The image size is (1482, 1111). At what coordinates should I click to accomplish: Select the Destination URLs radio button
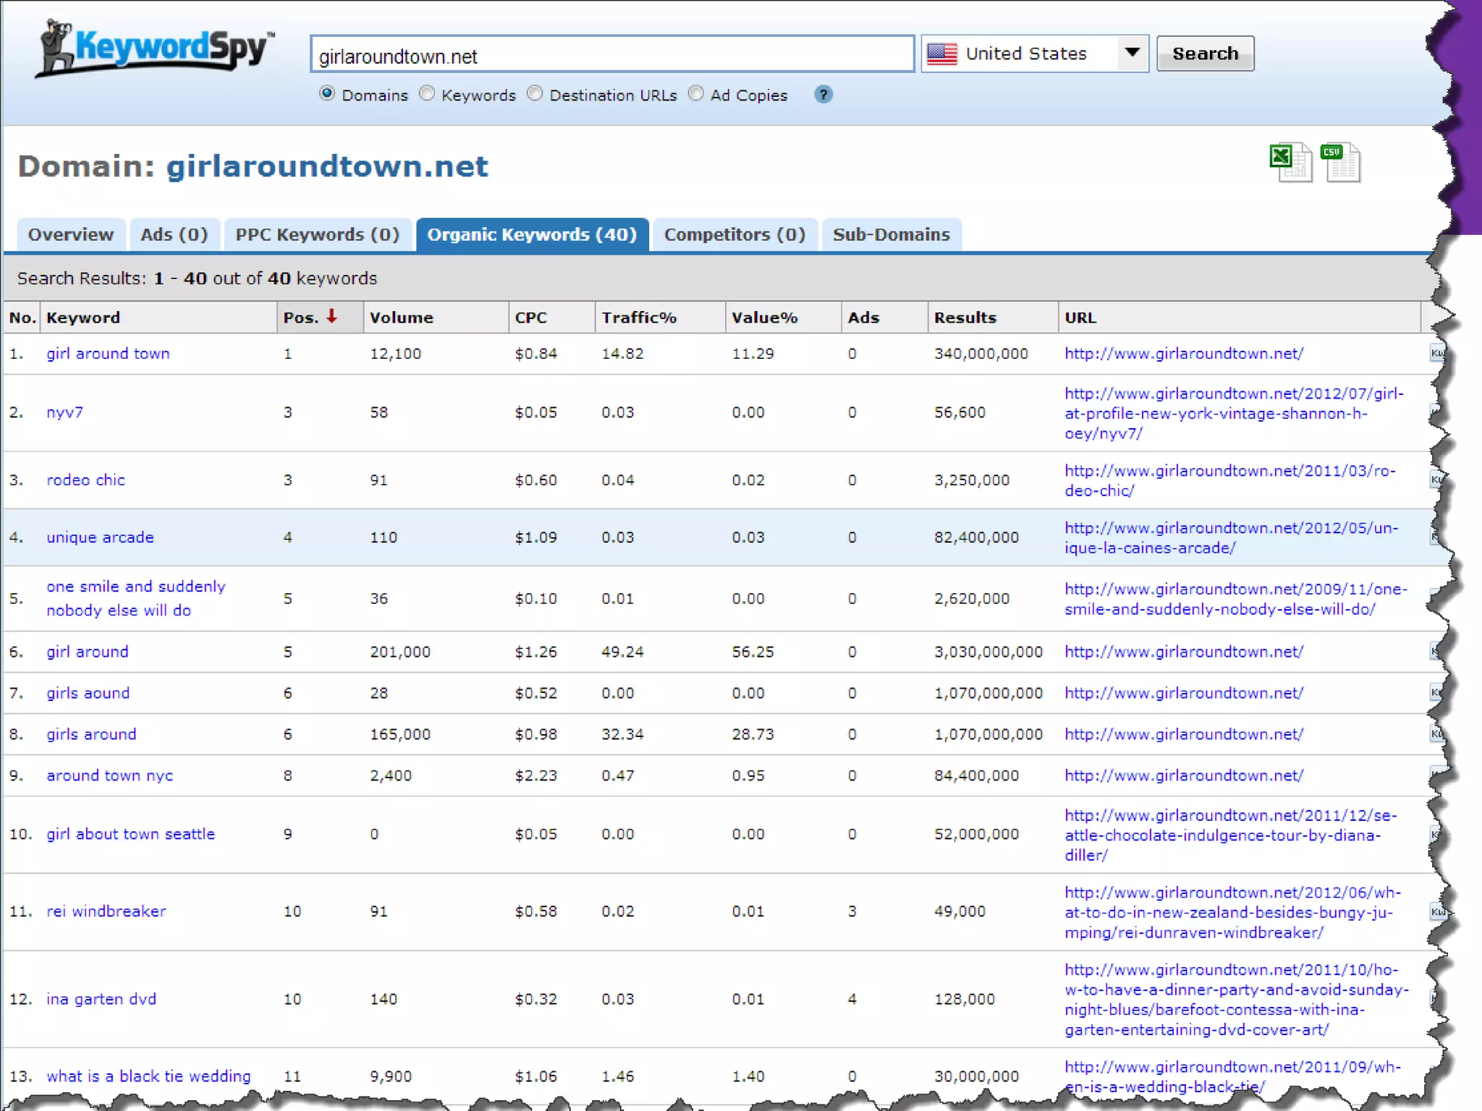point(535,94)
